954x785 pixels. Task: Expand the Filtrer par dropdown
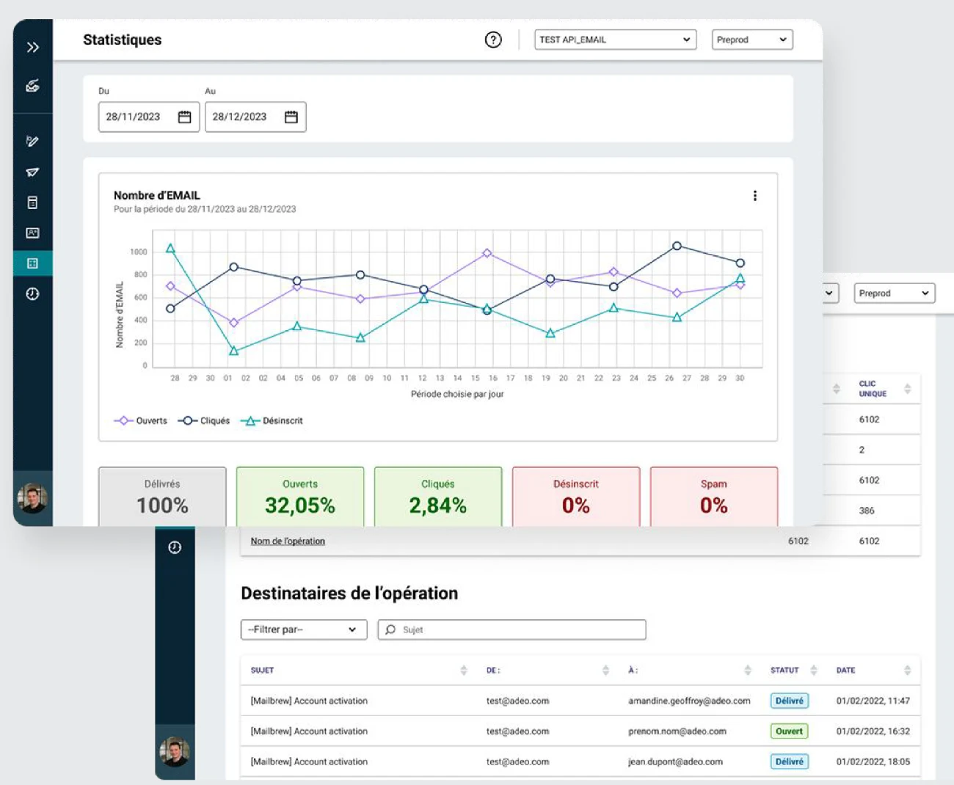[304, 629]
